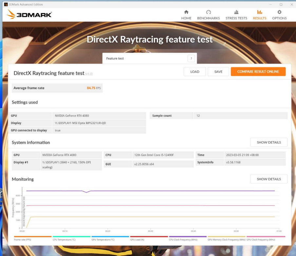Click the 12th Gen Intel Core i5-12490F text
This screenshot has width=296, height=256.
(154, 155)
